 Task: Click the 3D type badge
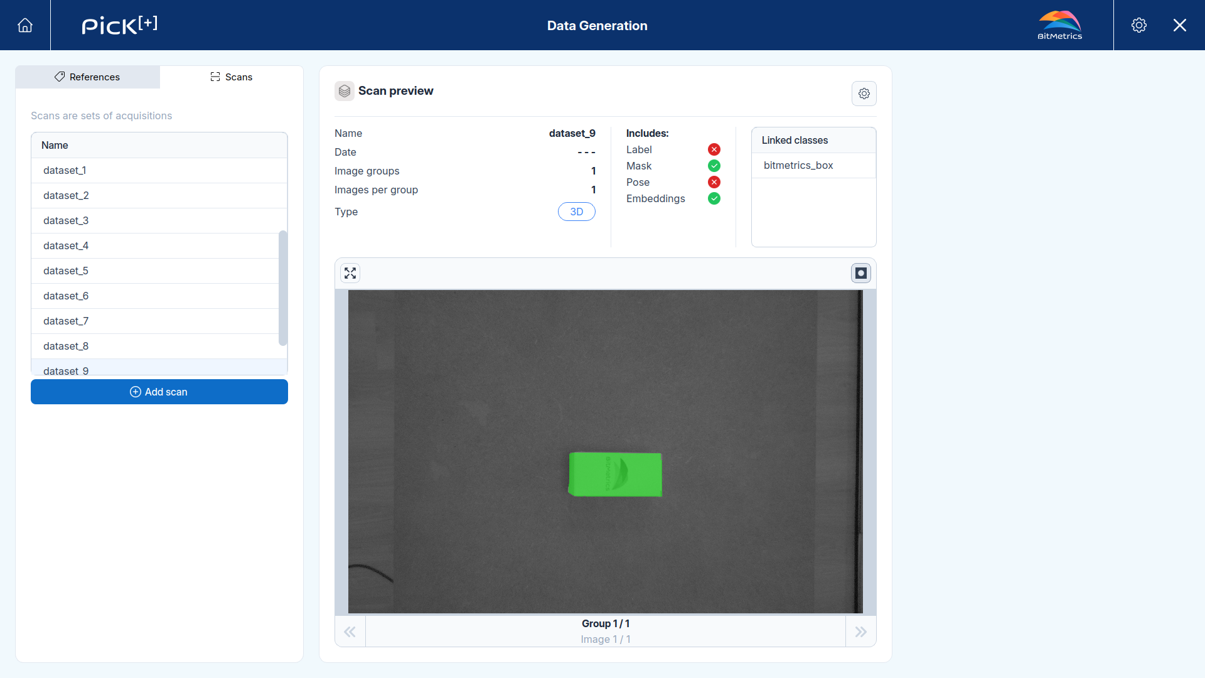click(x=577, y=212)
